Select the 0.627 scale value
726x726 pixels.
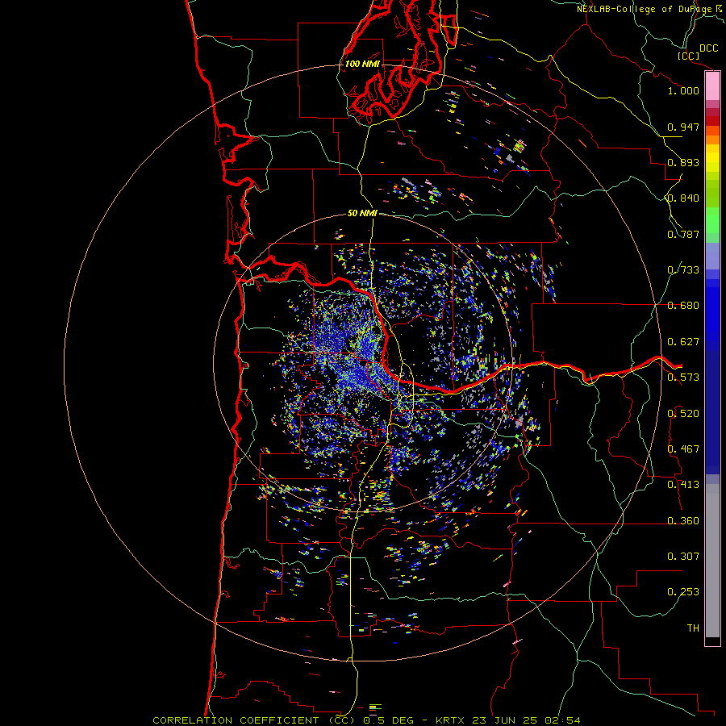683,342
